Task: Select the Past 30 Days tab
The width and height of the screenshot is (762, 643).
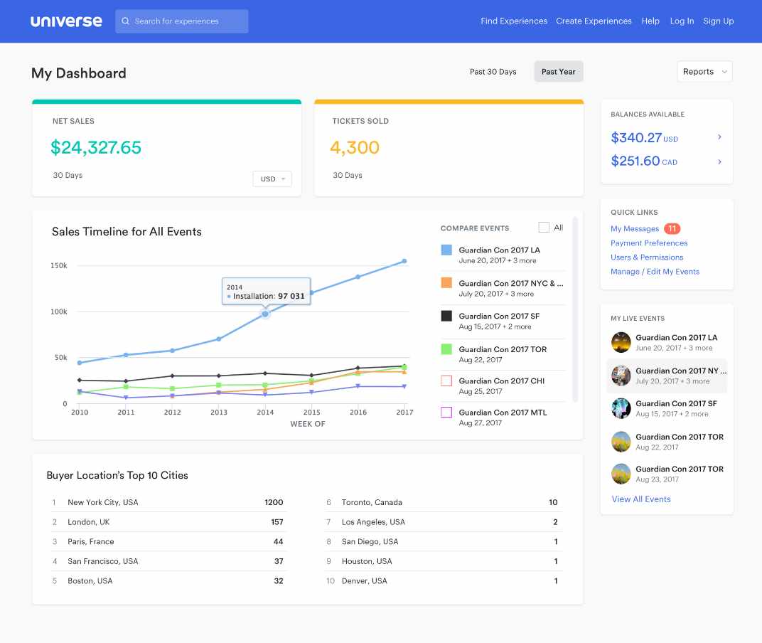Action: coord(493,72)
